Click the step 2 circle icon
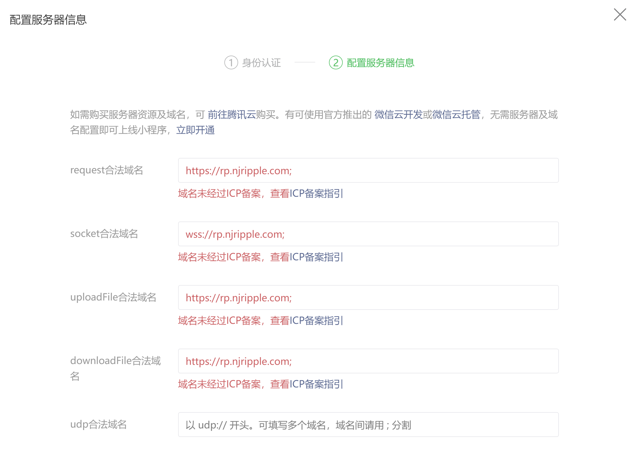Viewport: 634px width, 454px height. [336, 62]
